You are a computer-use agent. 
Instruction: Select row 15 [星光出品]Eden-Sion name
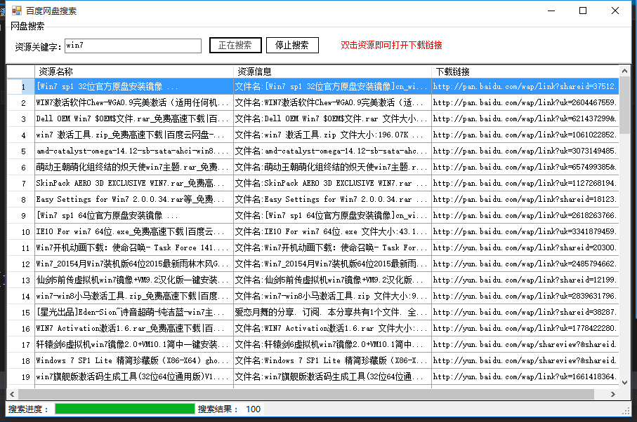(134, 312)
